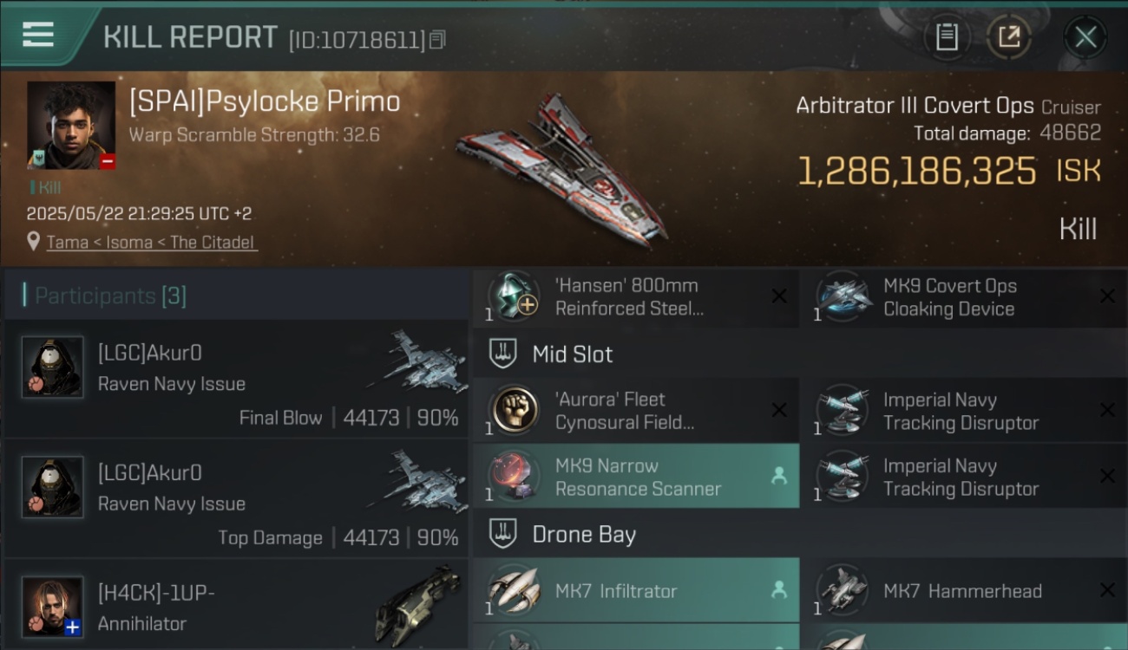
Task: Select the -1UP- Annihilator participant portrait
Action: pyautogui.click(x=53, y=607)
